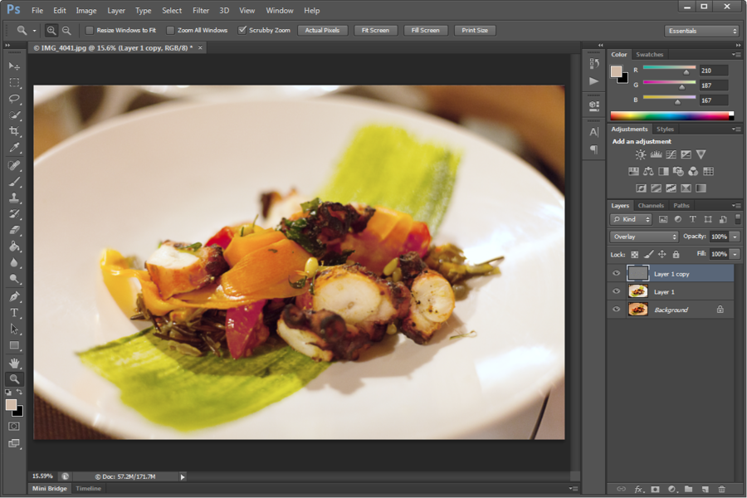Switch to the Styles tab
Screen dimensions: 747x498
tap(665, 129)
